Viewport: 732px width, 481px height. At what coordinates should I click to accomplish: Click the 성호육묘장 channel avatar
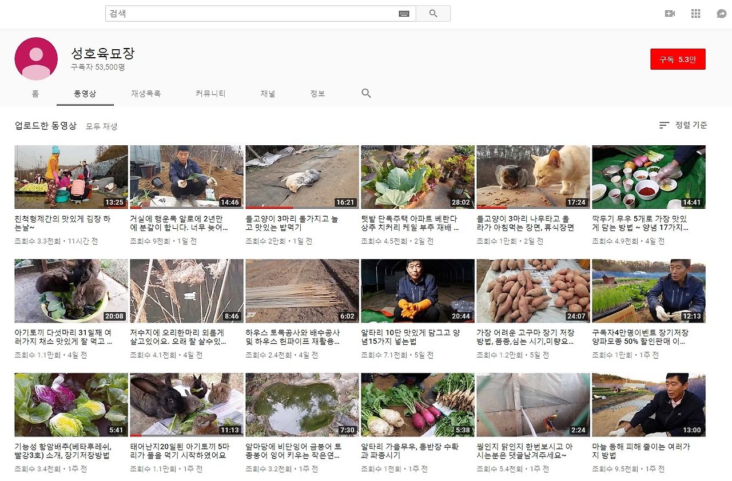36,59
